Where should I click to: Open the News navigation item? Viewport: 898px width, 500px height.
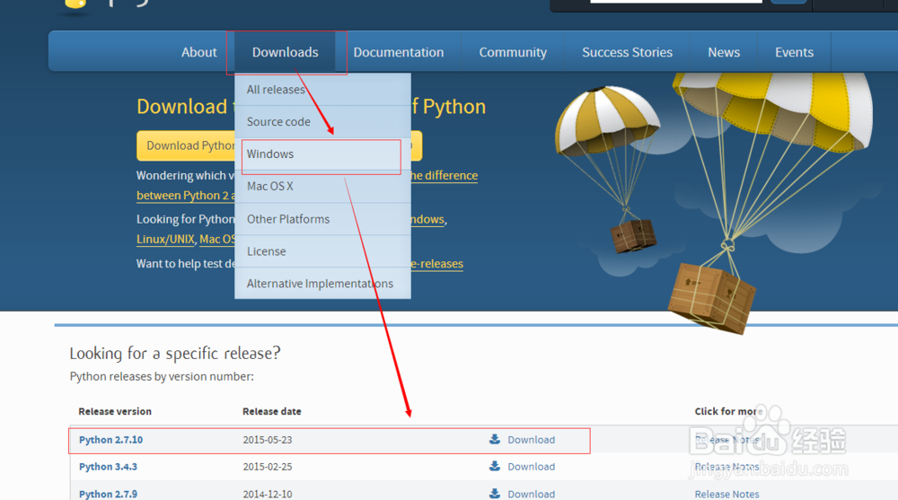(724, 52)
